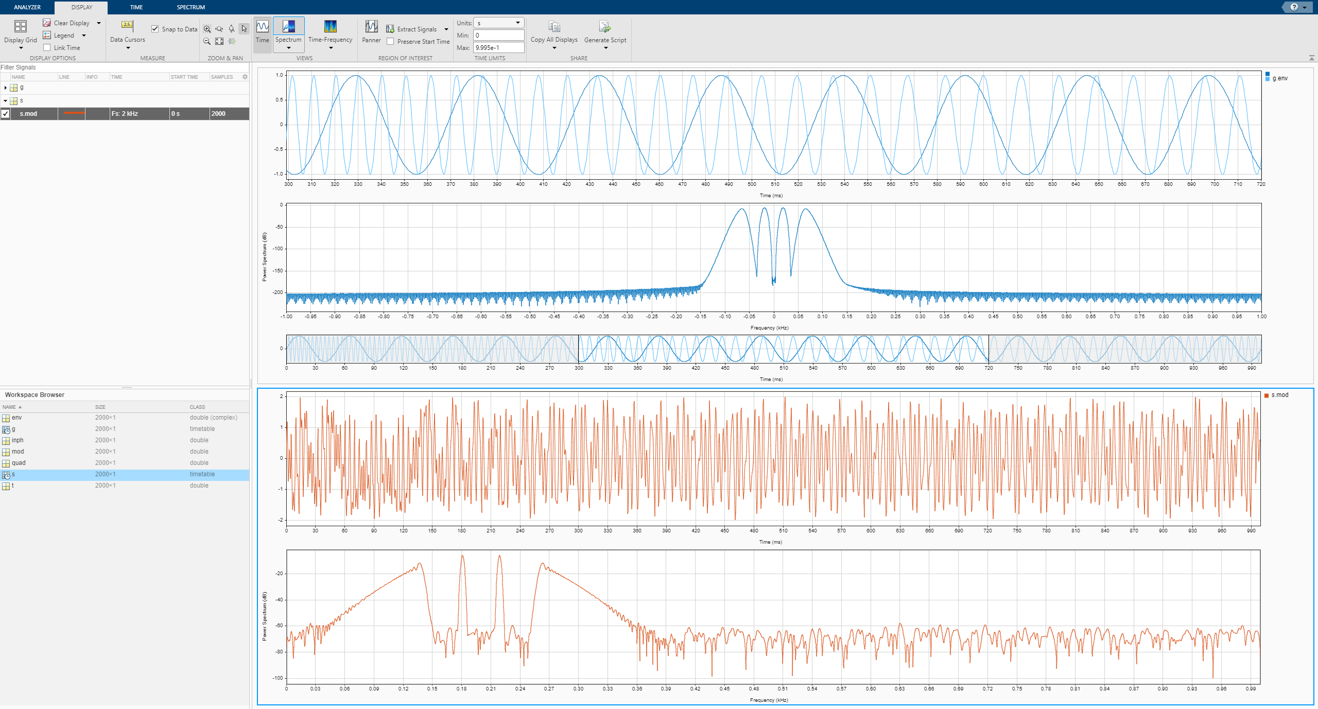
Task: Click the Generate Script icon
Action: [x=605, y=27]
